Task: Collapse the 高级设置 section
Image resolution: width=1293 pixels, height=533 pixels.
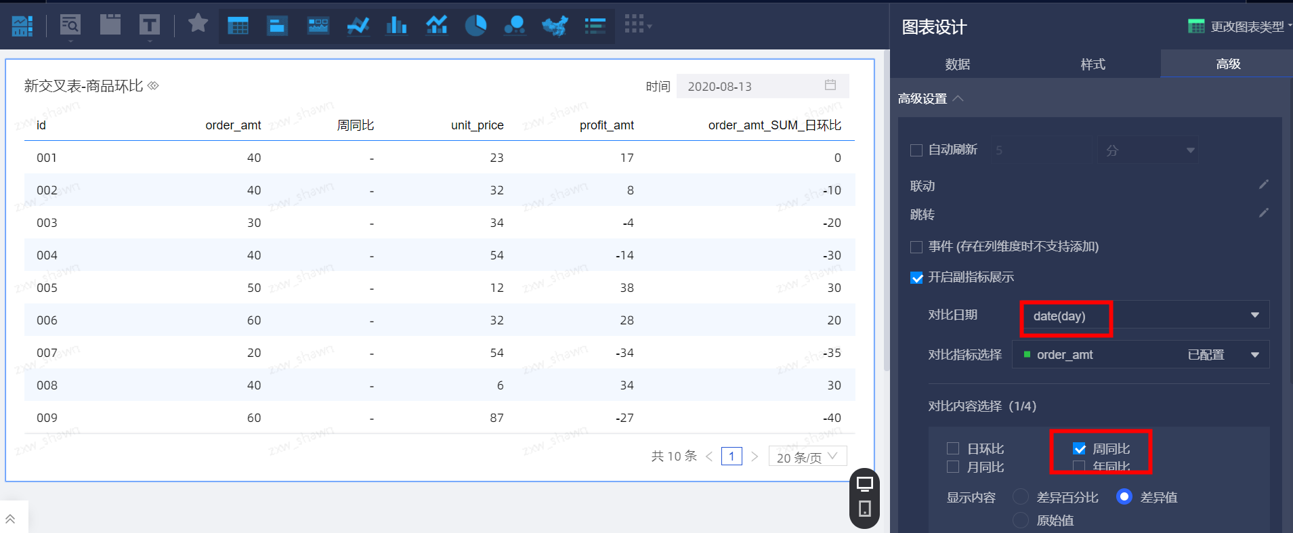Action: (958, 99)
